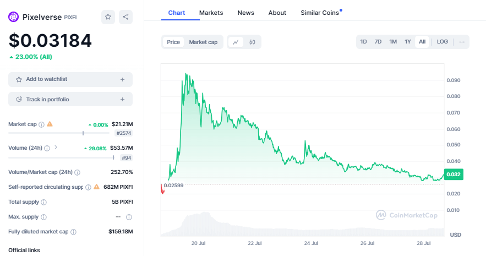Click Fully diluted market cap info icon
The image size is (486, 256).
coord(73,232)
